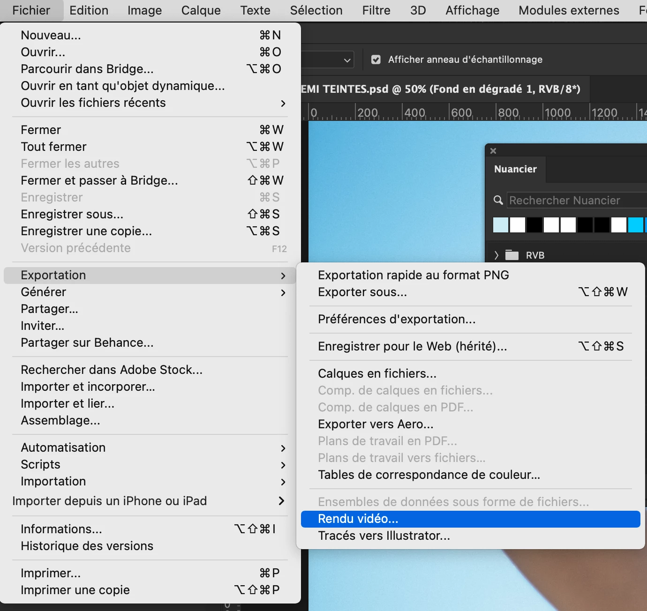The height and width of the screenshot is (611, 647).
Task: Choose Rechercher dans Adobe Stock…
Action: pos(150,370)
